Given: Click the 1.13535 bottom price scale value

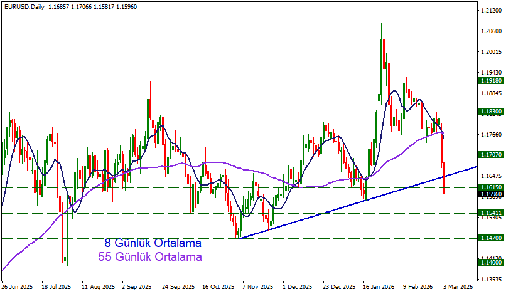Looking at the screenshot, I should point(489,279).
